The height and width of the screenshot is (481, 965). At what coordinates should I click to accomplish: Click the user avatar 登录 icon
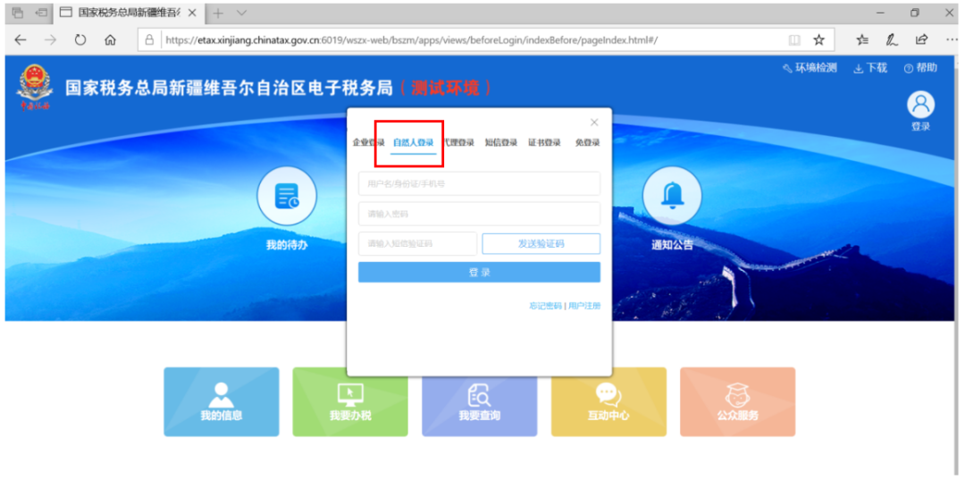coord(920,105)
